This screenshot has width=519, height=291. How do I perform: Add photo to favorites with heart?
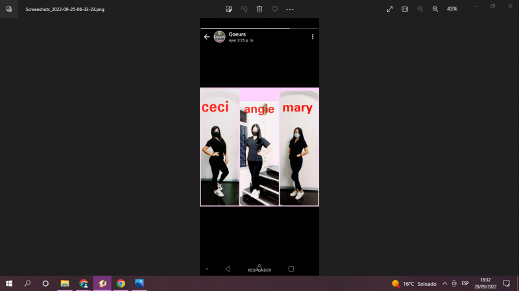click(274, 9)
